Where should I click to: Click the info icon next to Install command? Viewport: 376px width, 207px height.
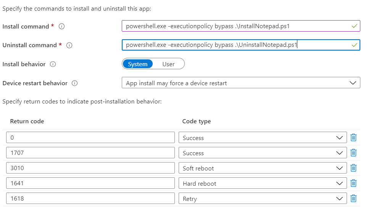coord(62,27)
